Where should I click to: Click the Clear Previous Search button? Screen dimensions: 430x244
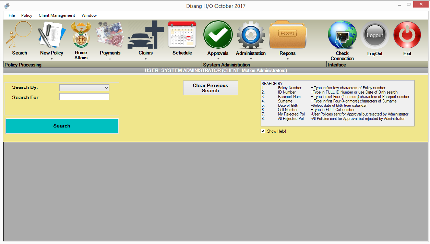210,88
